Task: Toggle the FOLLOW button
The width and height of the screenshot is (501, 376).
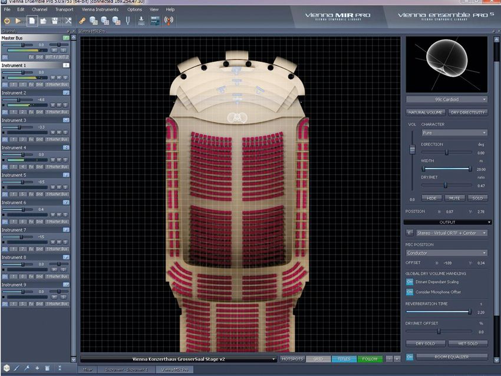Action: point(370,359)
